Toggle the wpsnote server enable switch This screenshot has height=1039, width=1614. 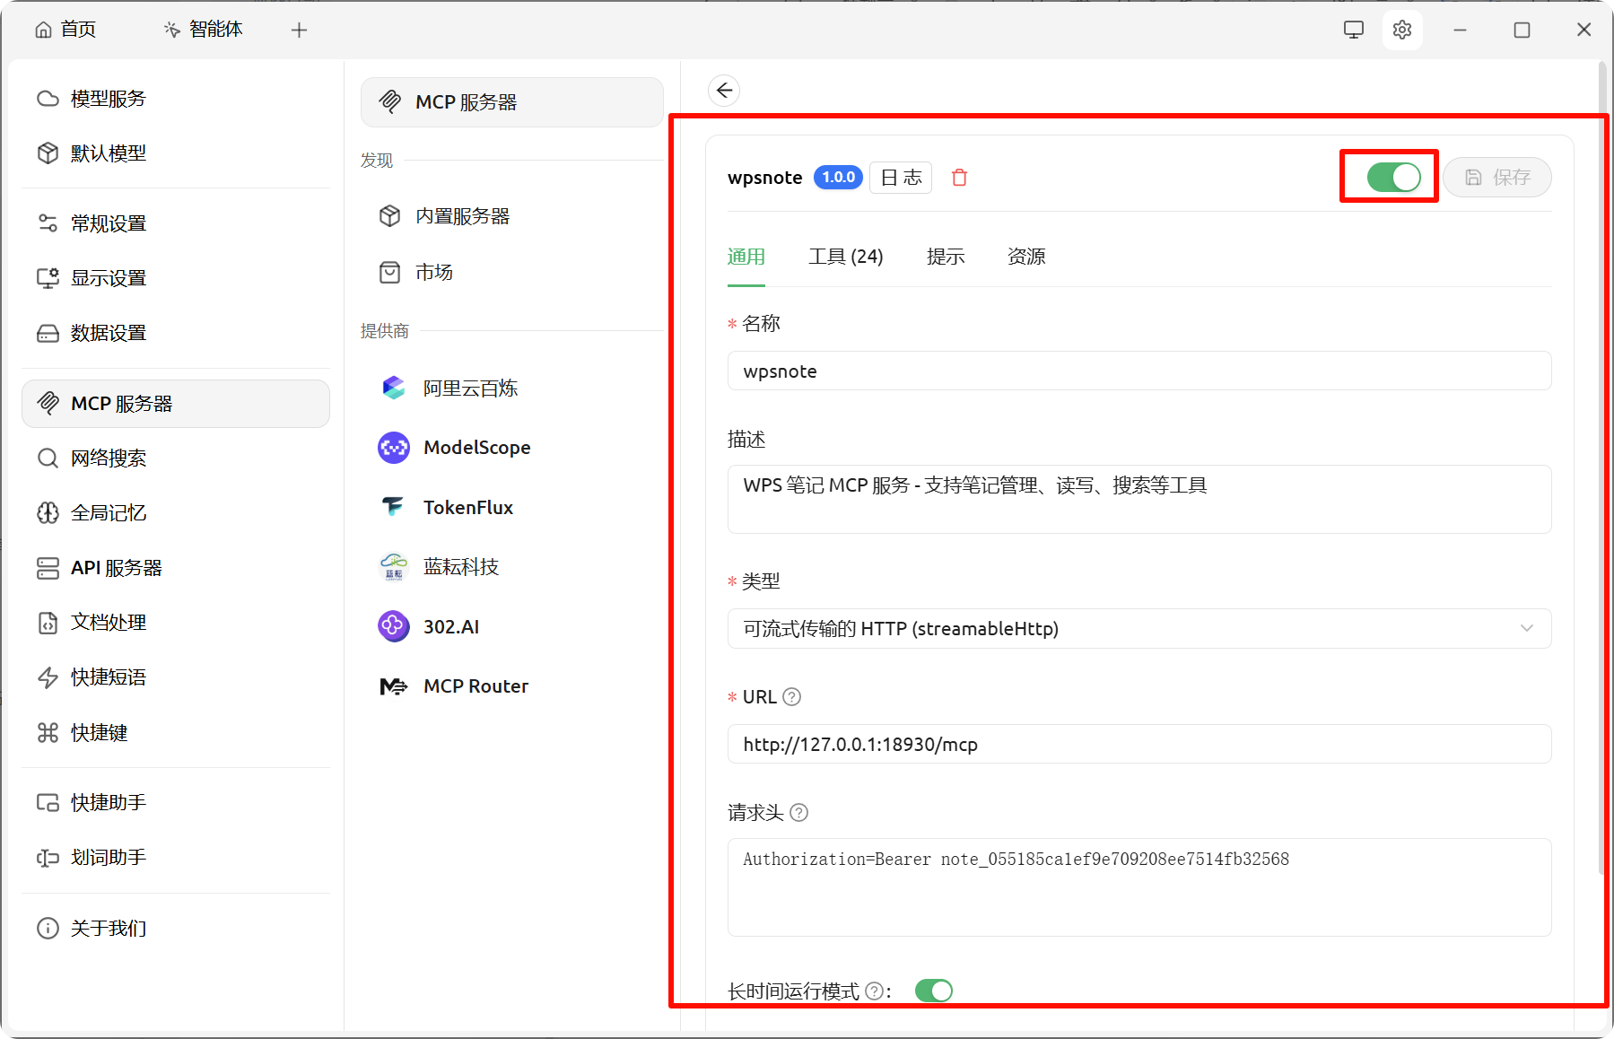tap(1393, 177)
